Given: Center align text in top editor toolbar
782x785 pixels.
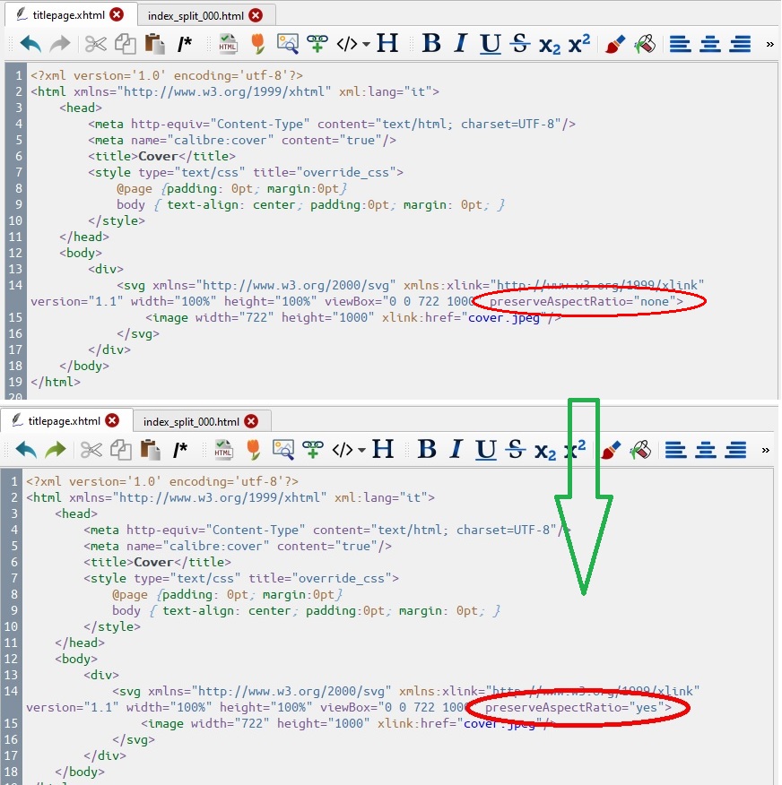Looking at the screenshot, I should (x=710, y=44).
